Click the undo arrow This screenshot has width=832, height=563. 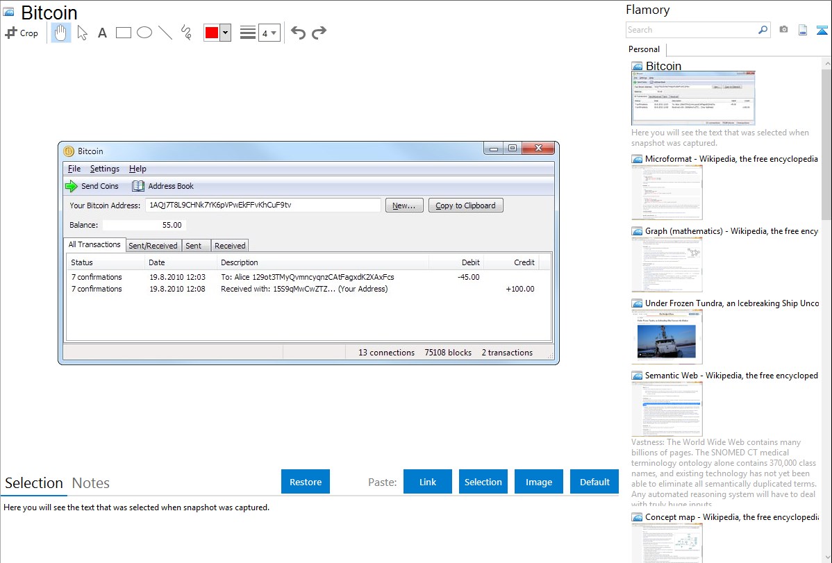[x=298, y=33]
